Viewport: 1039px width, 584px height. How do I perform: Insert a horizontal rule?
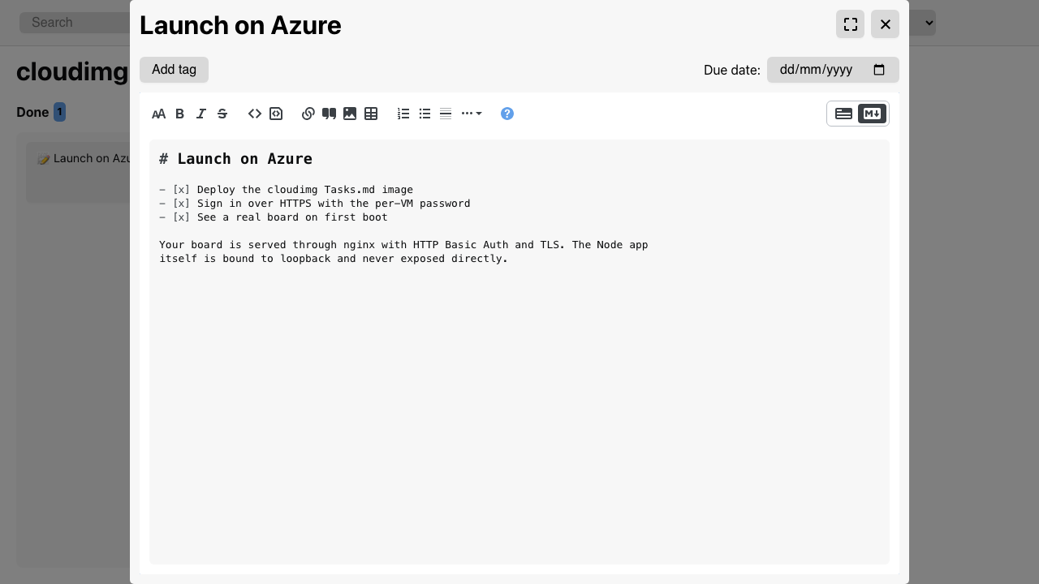(446, 114)
